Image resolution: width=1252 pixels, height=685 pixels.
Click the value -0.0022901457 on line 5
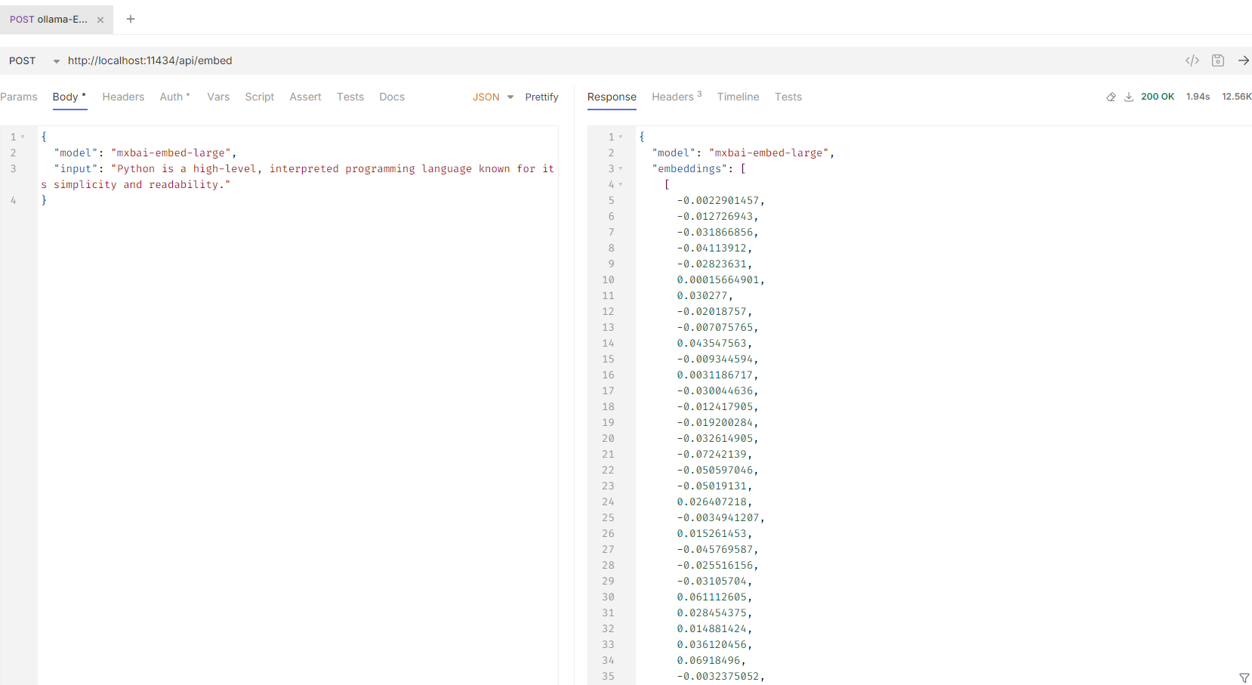click(718, 200)
